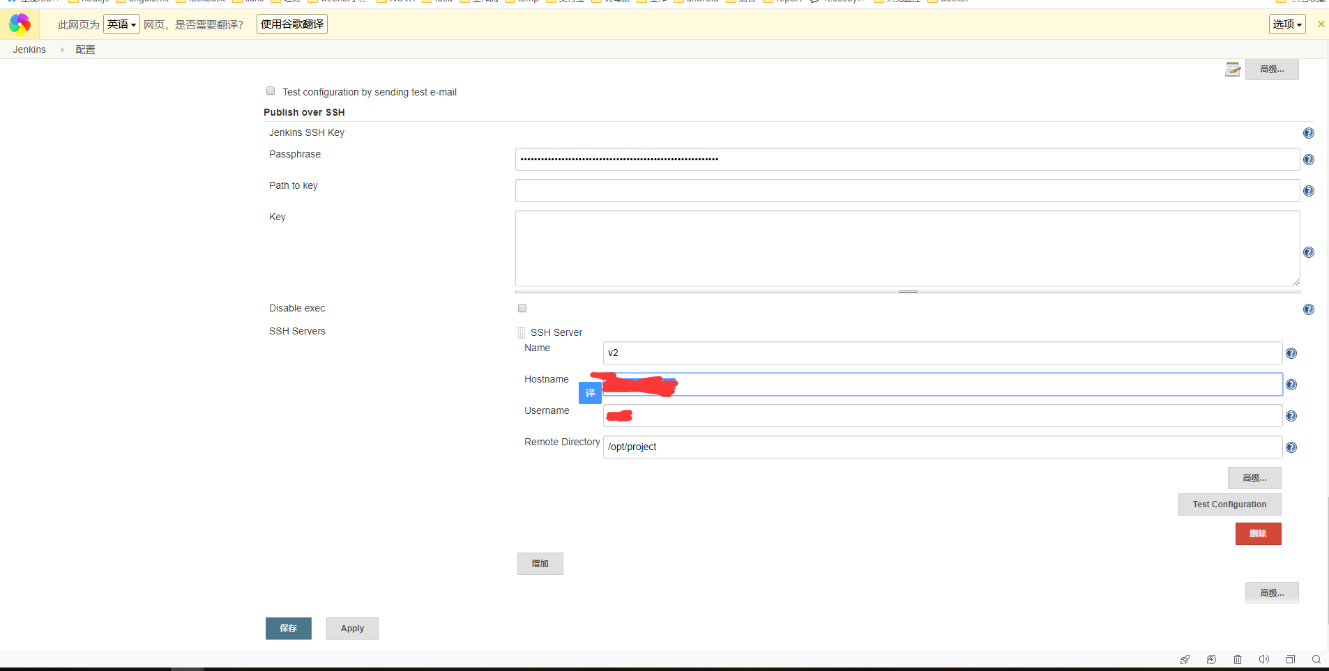
Task: Click the trash icon in status bar
Action: pyautogui.click(x=1238, y=659)
